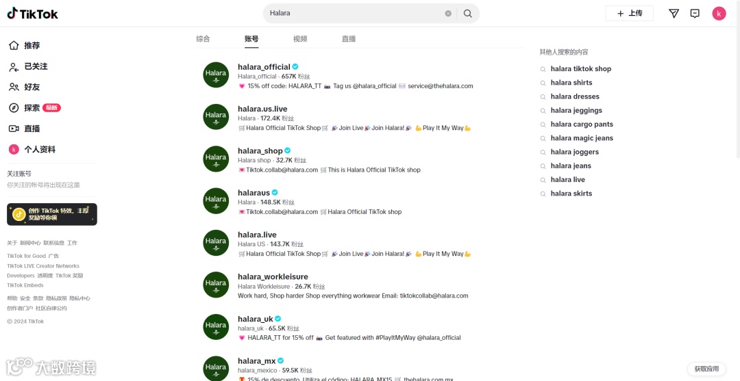Open messages via paper plane icon
The image size is (740, 381).
tap(674, 14)
